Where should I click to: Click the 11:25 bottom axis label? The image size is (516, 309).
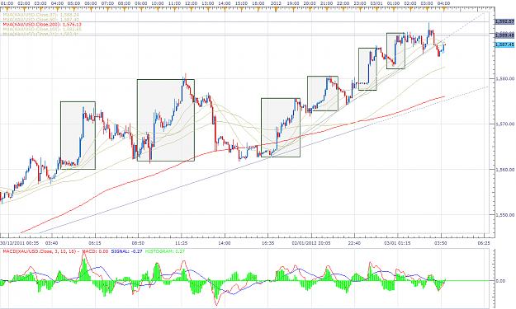182,243
